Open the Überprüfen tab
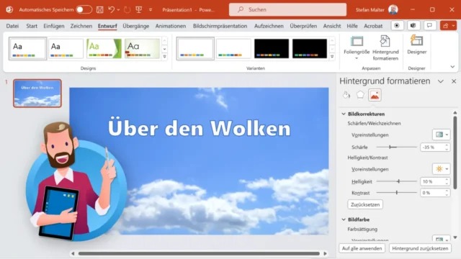Screen dimensions: 461x259 point(303,26)
